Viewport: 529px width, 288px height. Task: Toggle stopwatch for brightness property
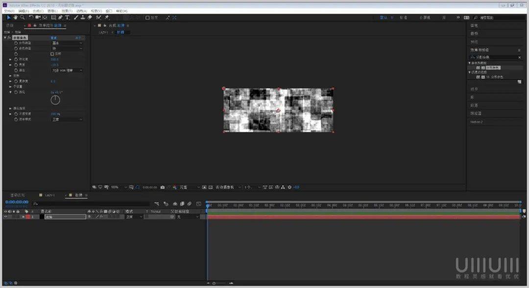(16, 65)
